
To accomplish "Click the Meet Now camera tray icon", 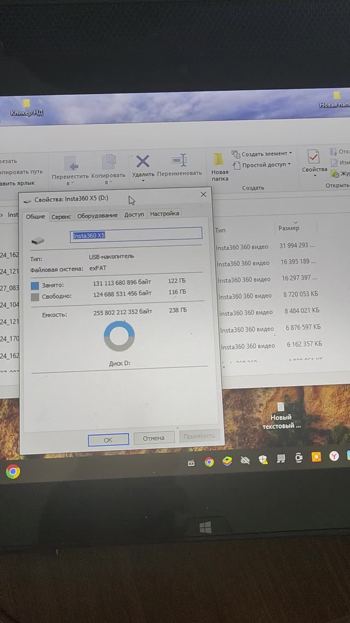I will 298,458.
